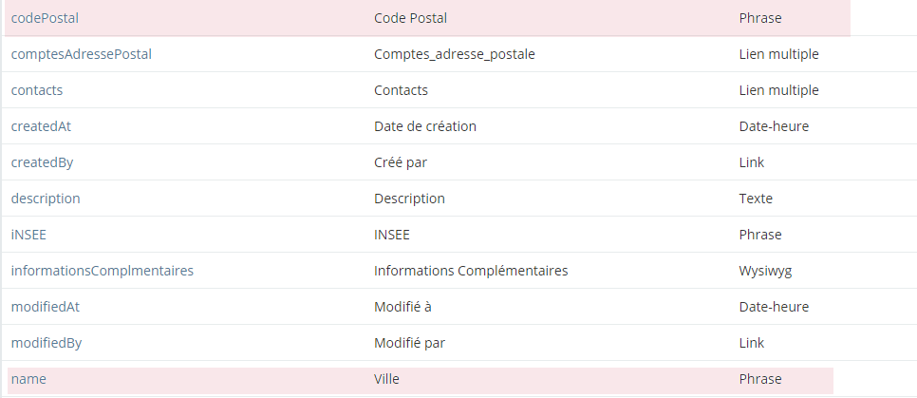Click the "Date de création" label
This screenshot has height=398, width=917.
pyautogui.click(x=425, y=126)
